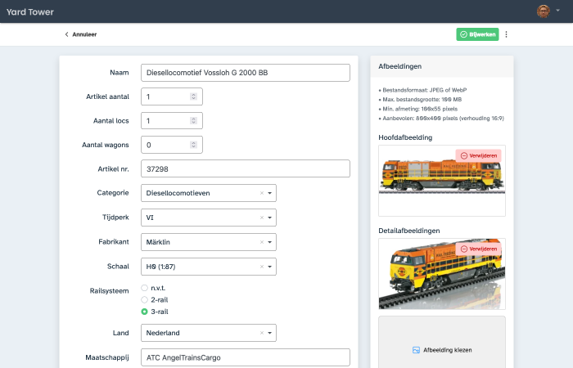Click Afbeelding kiezen upload area
This screenshot has height=368, width=573.
pos(442,349)
